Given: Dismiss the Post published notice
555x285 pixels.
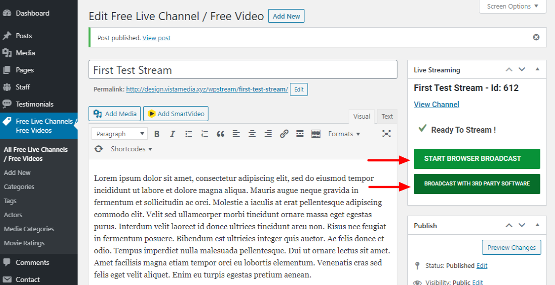Looking at the screenshot, I should pos(536,37).
